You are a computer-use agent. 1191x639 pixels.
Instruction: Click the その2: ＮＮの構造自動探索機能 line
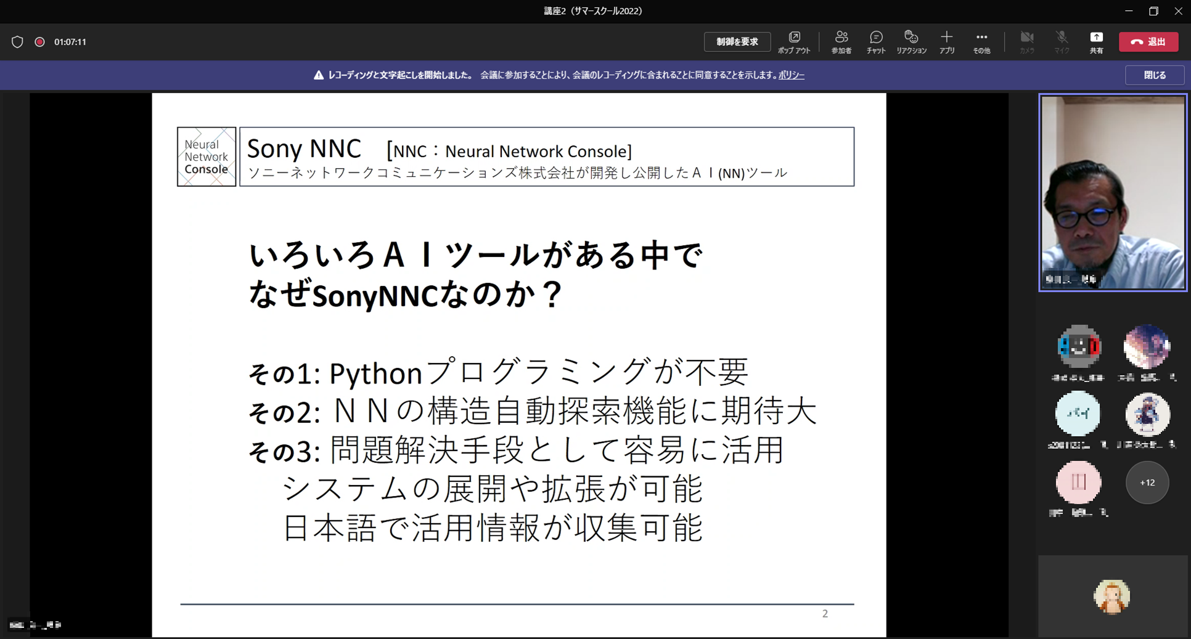[533, 411]
